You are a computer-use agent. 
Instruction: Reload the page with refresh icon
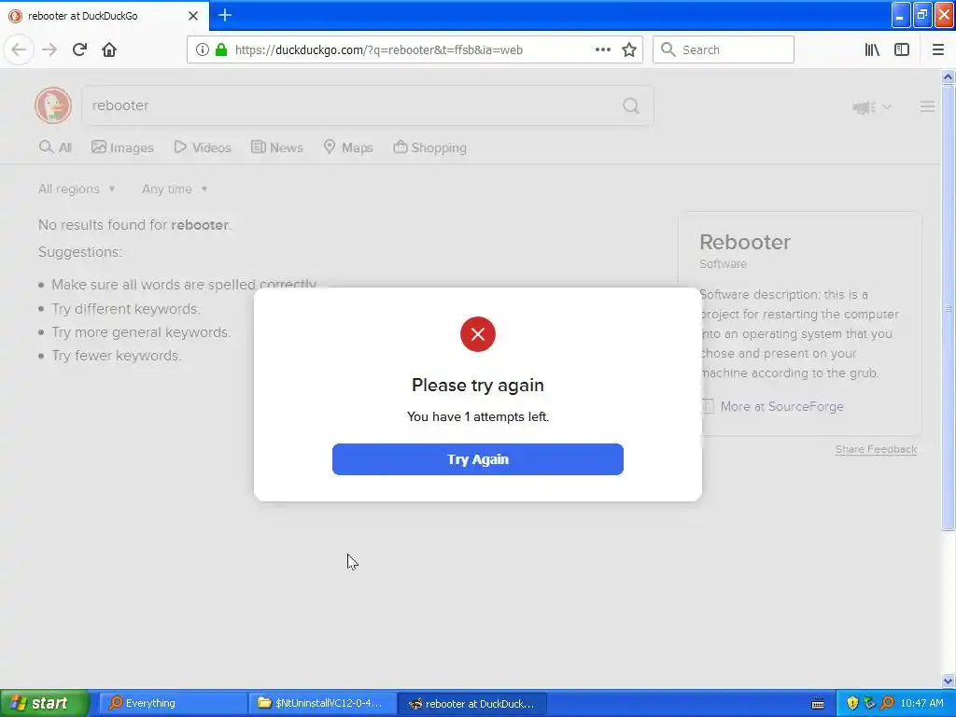pyautogui.click(x=79, y=49)
